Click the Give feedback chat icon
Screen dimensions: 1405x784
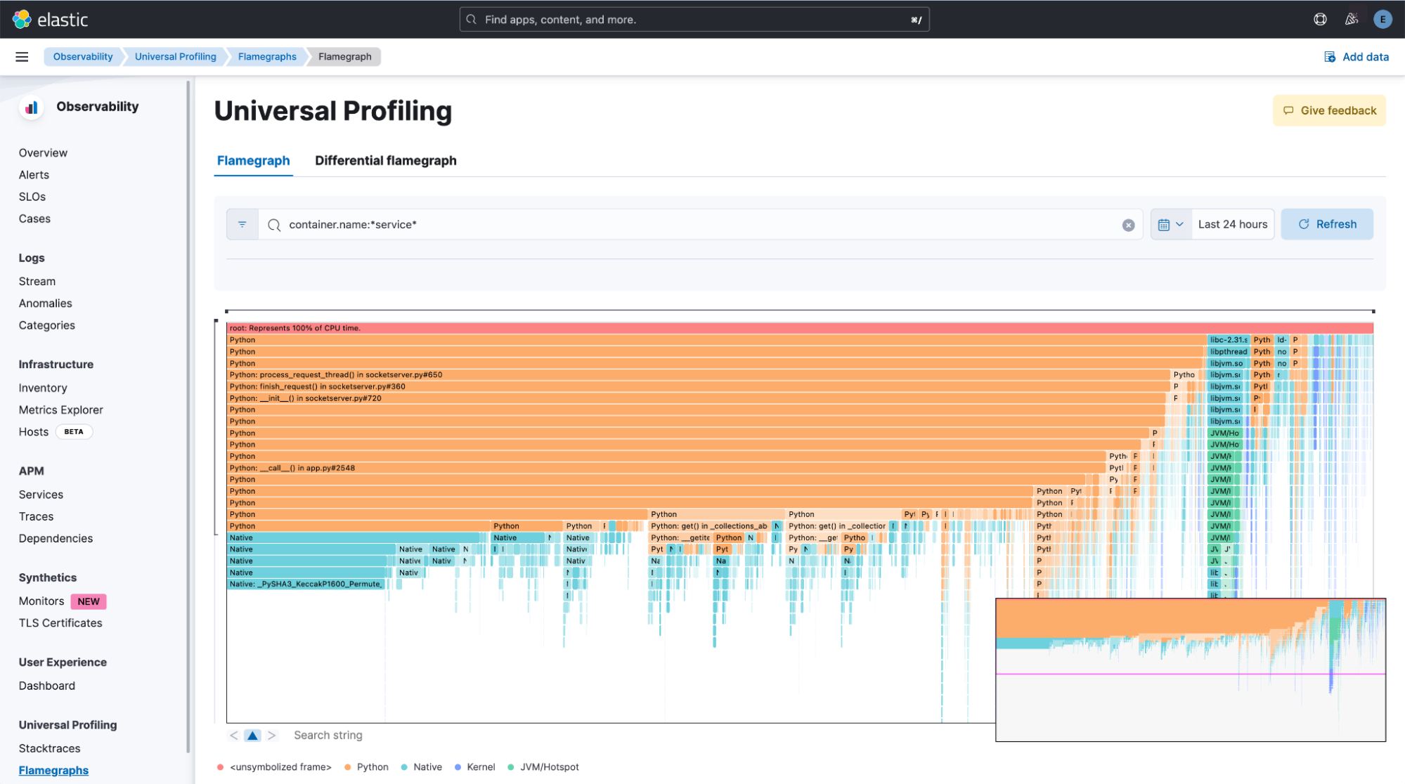click(x=1289, y=110)
